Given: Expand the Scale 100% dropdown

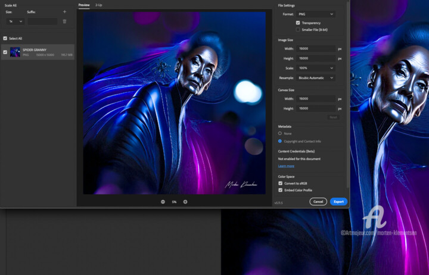Looking at the screenshot, I should [316, 68].
